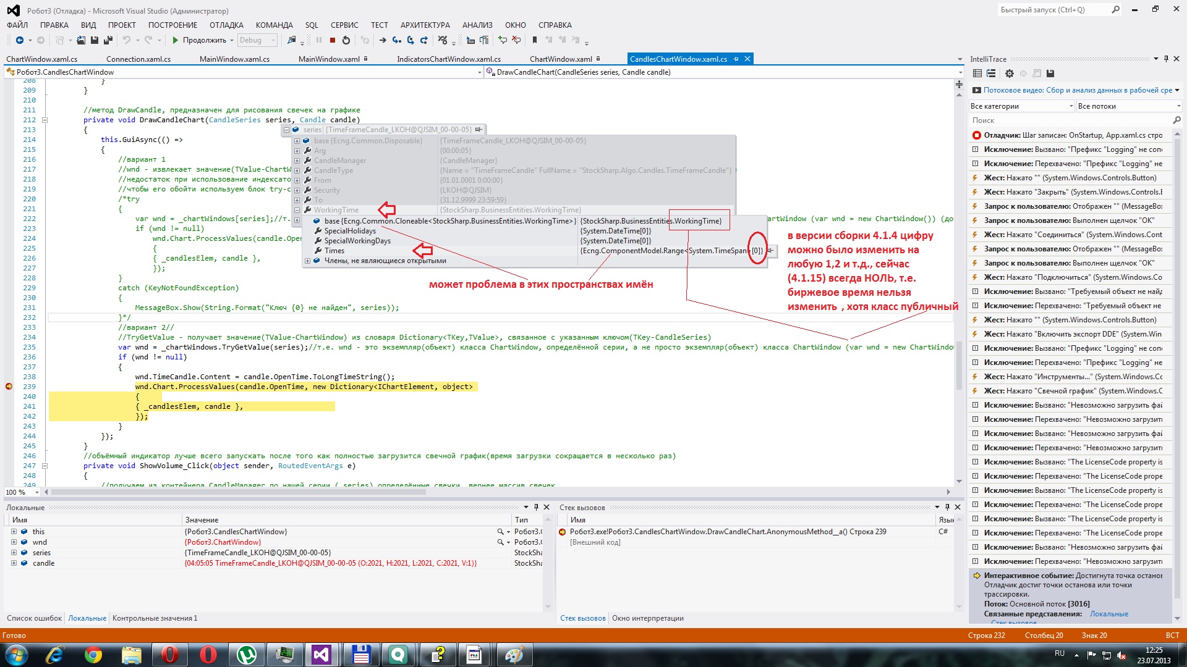1187x667 pixels.
Task: Open the ОТЛАДКА menu
Action: pos(226,25)
